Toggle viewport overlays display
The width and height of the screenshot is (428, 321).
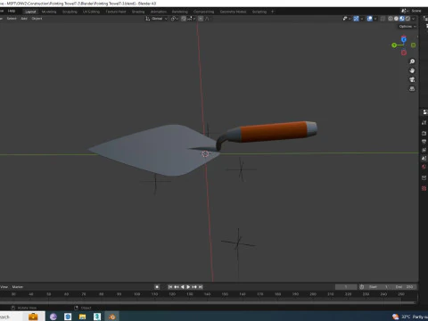click(x=370, y=19)
